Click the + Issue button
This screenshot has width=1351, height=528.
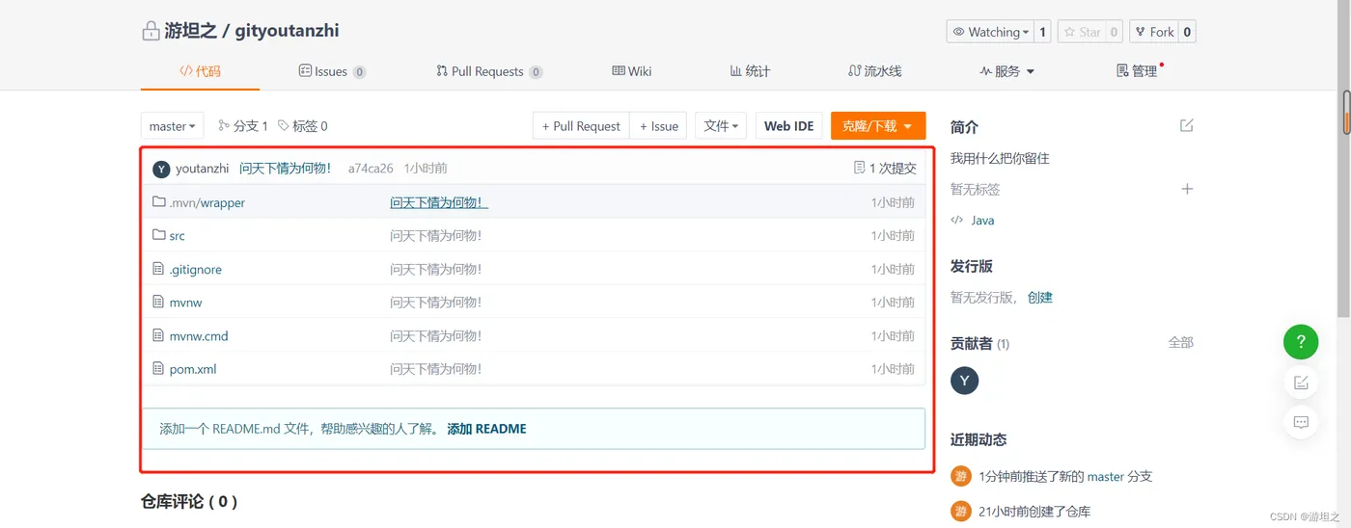click(x=659, y=126)
